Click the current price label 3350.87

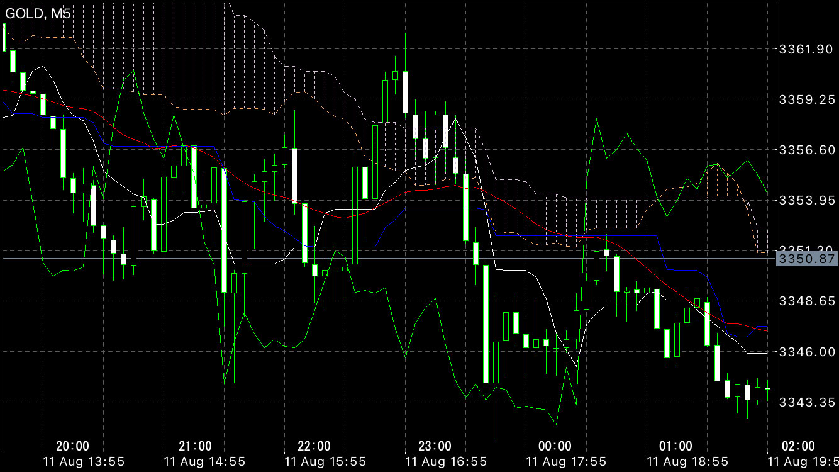tap(808, 259)
